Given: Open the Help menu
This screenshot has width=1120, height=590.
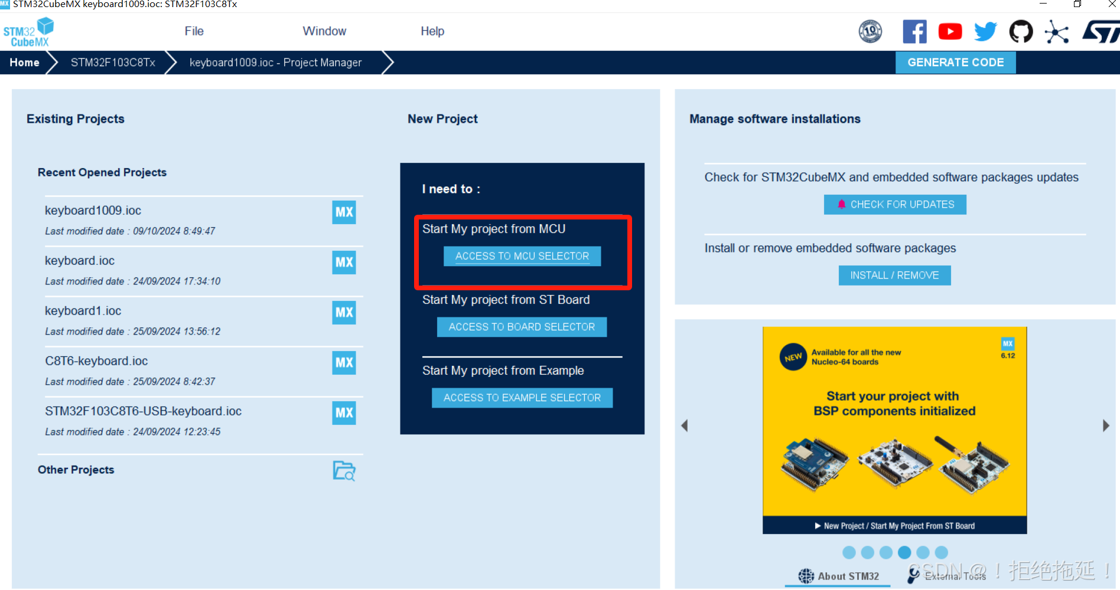Looking at the screenshot, I should tap(432, 31).
